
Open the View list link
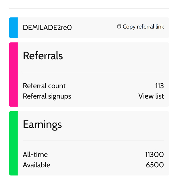(151, 96)
